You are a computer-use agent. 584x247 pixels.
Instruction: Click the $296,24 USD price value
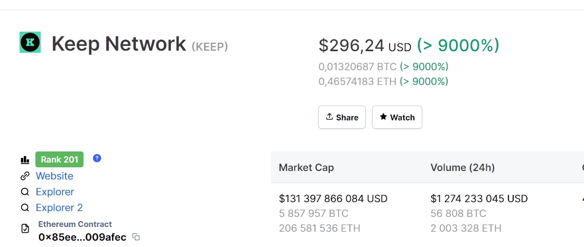pos(365,46)
